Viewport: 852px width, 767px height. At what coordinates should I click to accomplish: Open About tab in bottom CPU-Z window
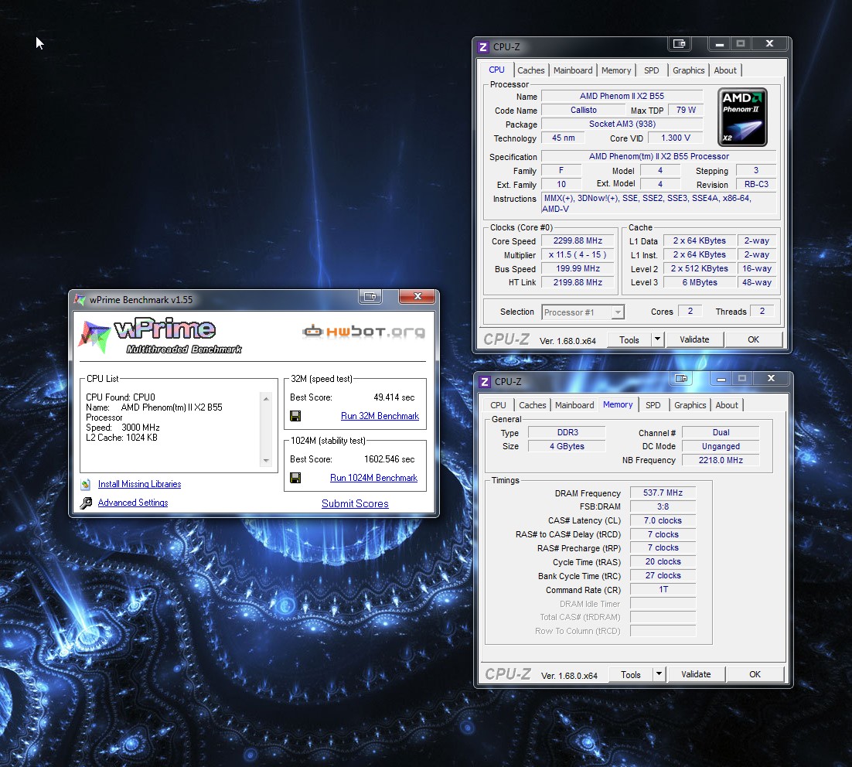pos(727,405)
